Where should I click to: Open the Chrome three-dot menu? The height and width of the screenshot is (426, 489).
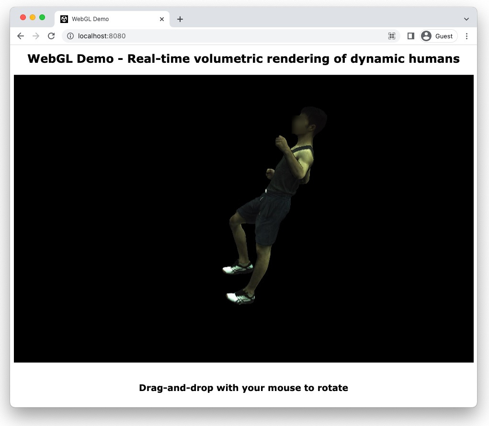click(x=466, y=36)
